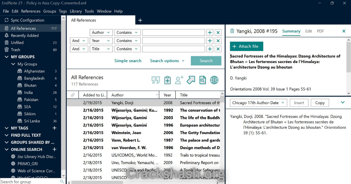Click the Insert citation button
Image resolution: width=351 pixels, height=184 pixels.
coord(299,103)
